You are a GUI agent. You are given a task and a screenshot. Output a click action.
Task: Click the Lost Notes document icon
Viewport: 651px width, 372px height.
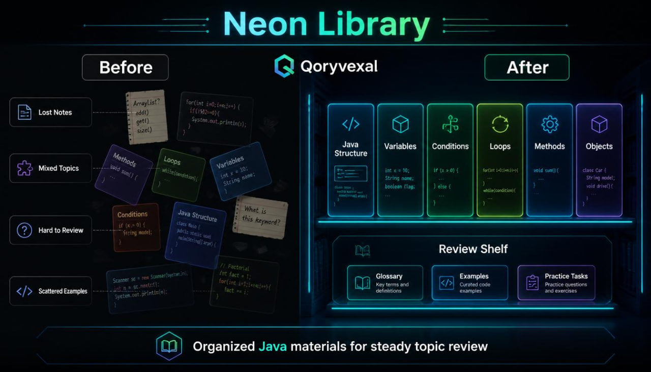coord(24,112)
